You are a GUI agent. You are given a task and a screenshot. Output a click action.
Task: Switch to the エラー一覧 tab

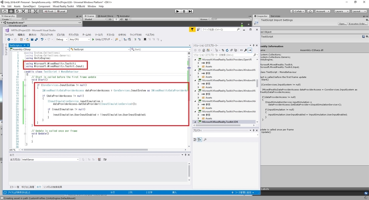click(x=14, y=187)
